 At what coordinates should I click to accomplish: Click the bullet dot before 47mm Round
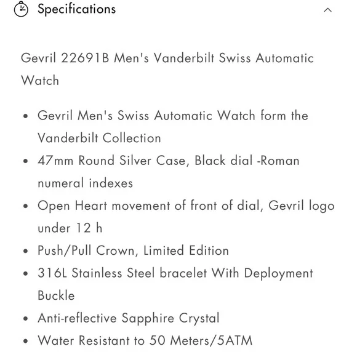[x=25, y=161]
